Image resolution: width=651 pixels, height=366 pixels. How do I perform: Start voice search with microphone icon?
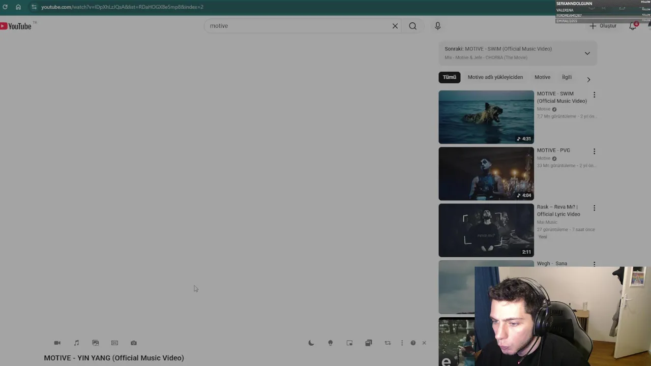coord(438,26)
